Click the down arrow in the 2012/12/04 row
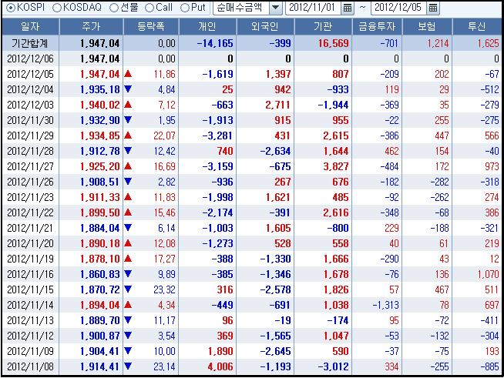The image size is (504, 378). coord(128,89)
